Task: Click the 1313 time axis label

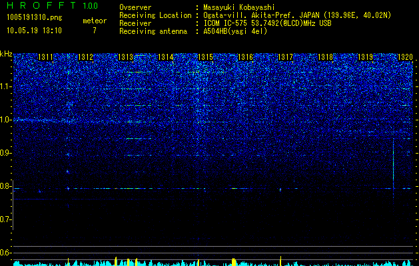Action: point(125,57)
